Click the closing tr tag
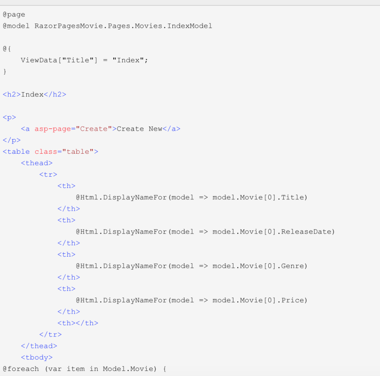This screenshot has height=376, width=380. coord(50,335)
